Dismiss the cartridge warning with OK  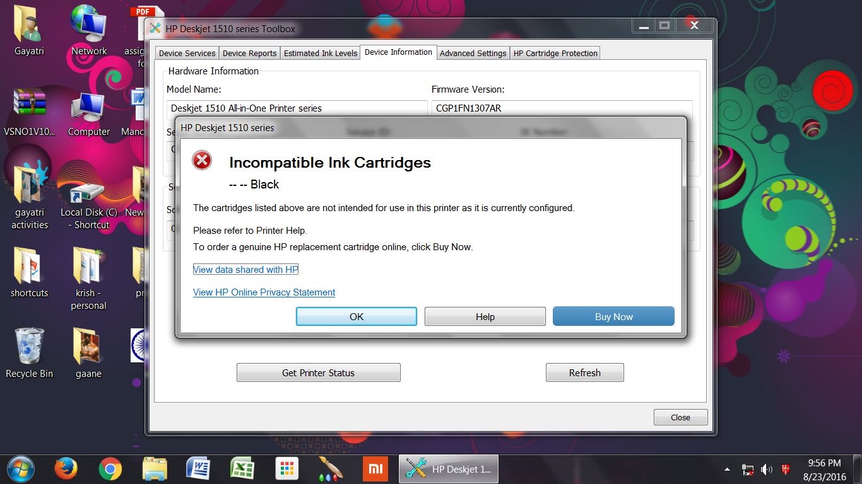356,316
